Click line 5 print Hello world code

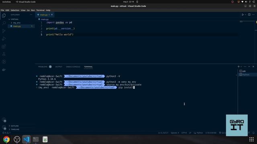[x=60, y=35]
